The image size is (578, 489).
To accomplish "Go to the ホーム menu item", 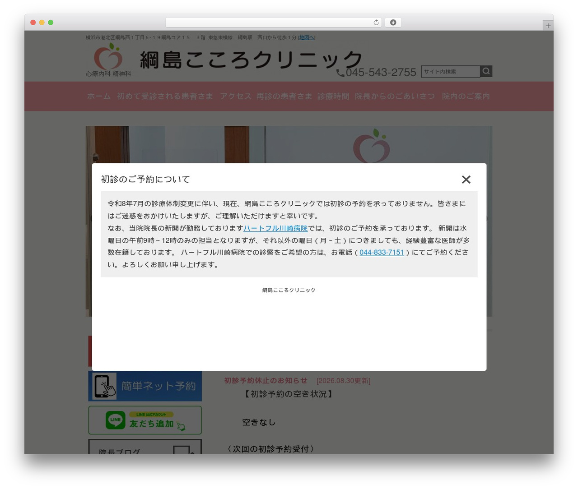I will [99, 96].
